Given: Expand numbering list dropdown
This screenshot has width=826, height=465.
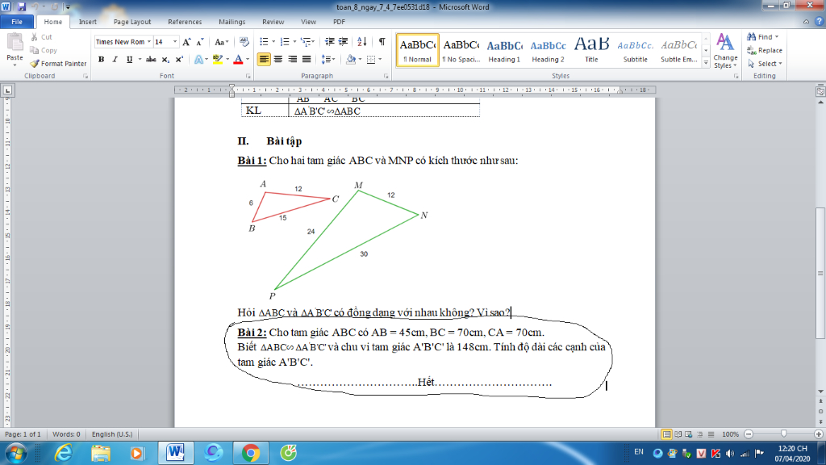Looking at the screenshot, I should pos(294,42).
